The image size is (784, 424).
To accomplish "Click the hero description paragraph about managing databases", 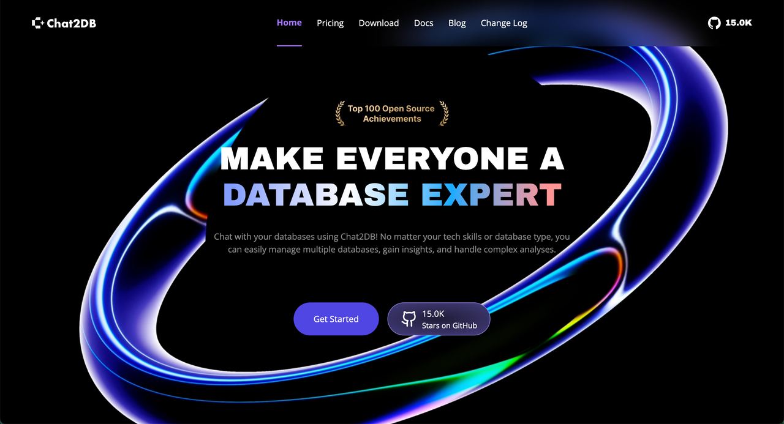I will coord(392,242).
